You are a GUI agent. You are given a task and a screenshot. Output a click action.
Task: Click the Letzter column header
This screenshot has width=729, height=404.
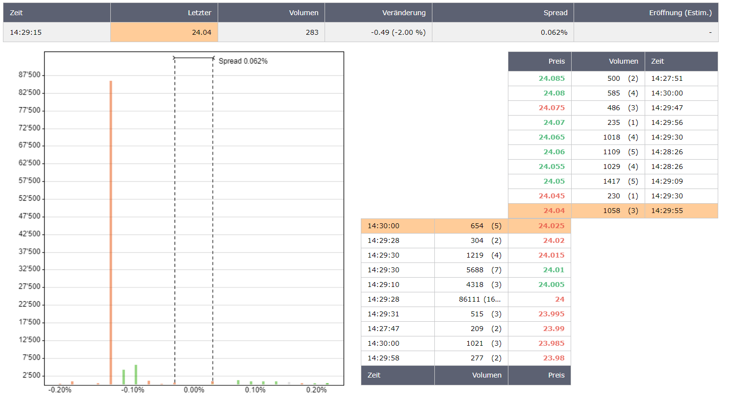click(199, 13)
